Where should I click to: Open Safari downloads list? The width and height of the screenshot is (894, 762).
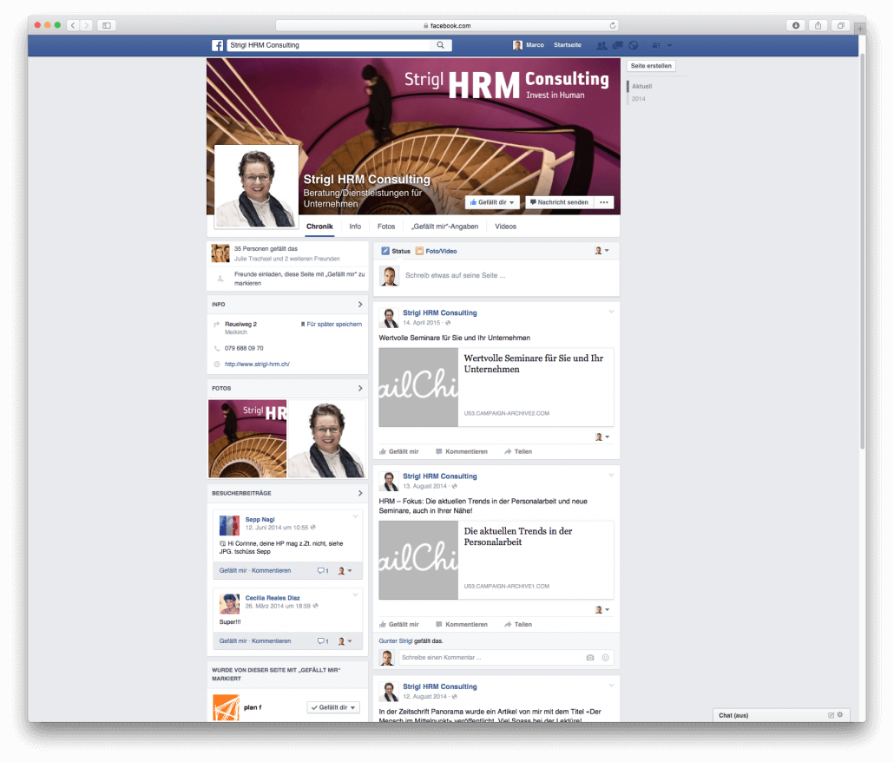796,25
